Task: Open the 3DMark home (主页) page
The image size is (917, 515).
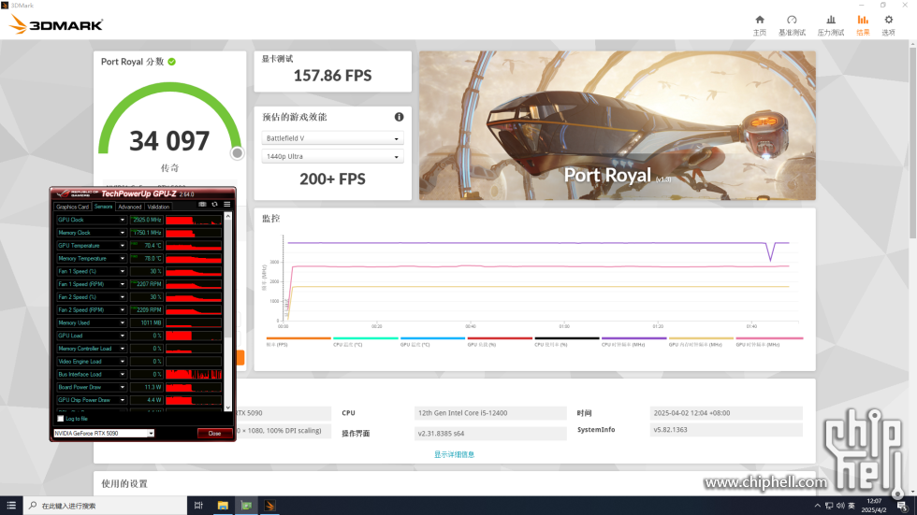Action: pyautogui.click(x=759, y=25)
